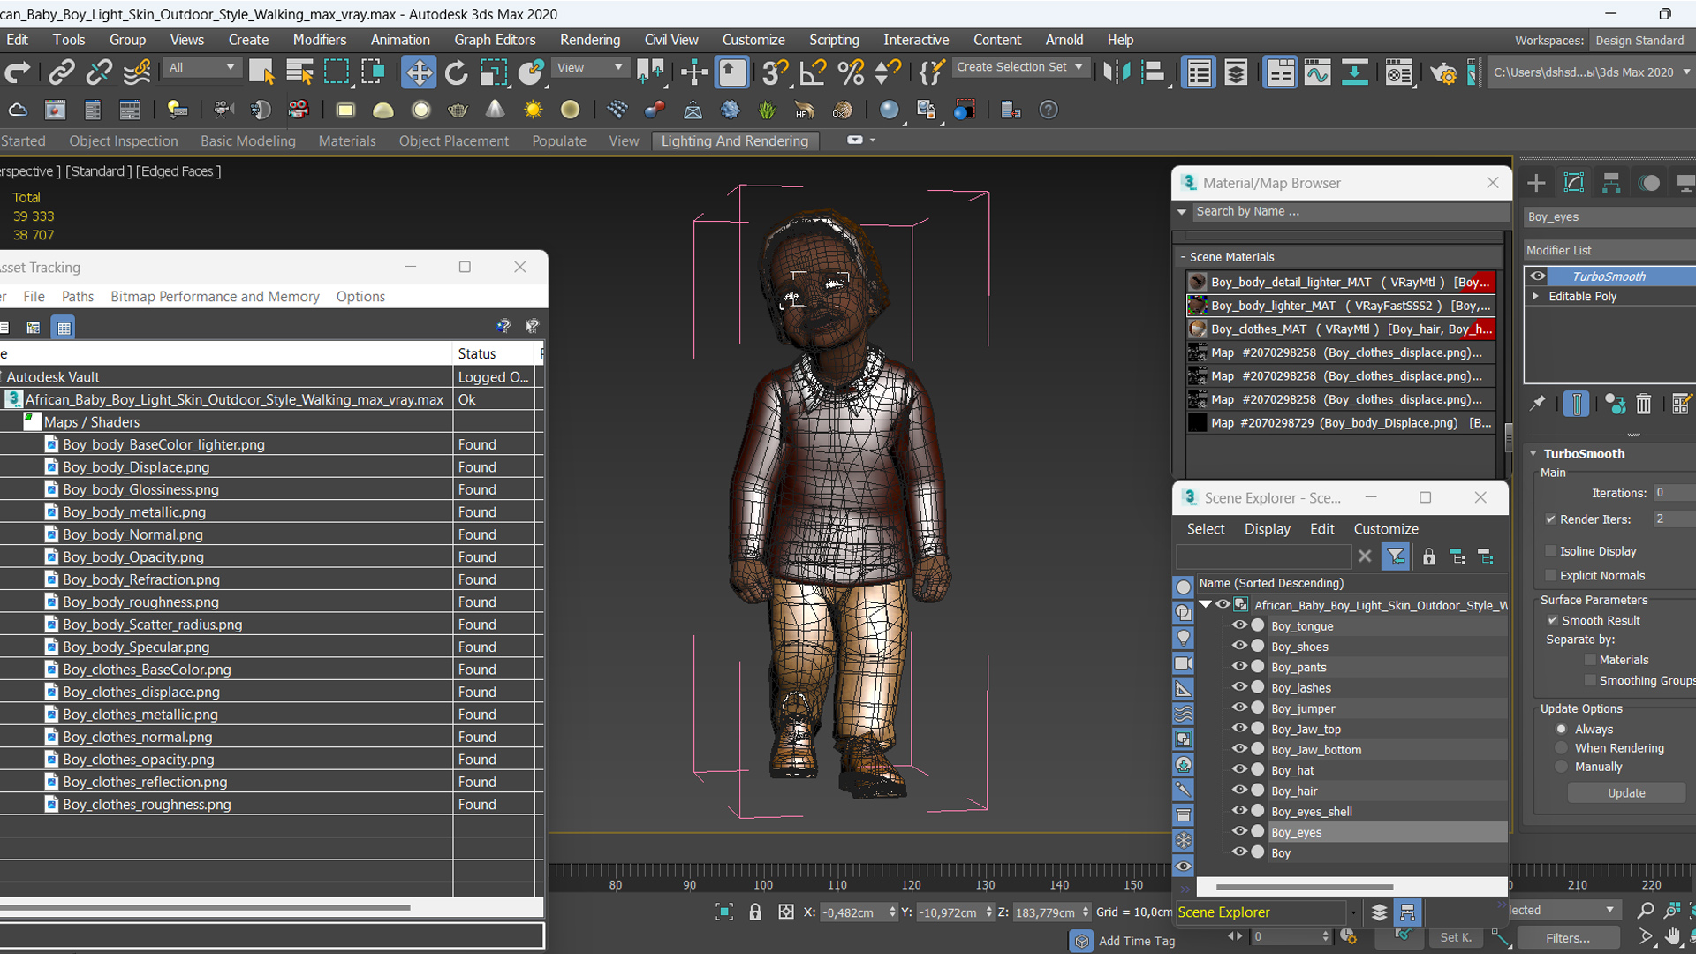
Task: Switch to the Object Inspection ribbon tab
Action: point(124,140)
